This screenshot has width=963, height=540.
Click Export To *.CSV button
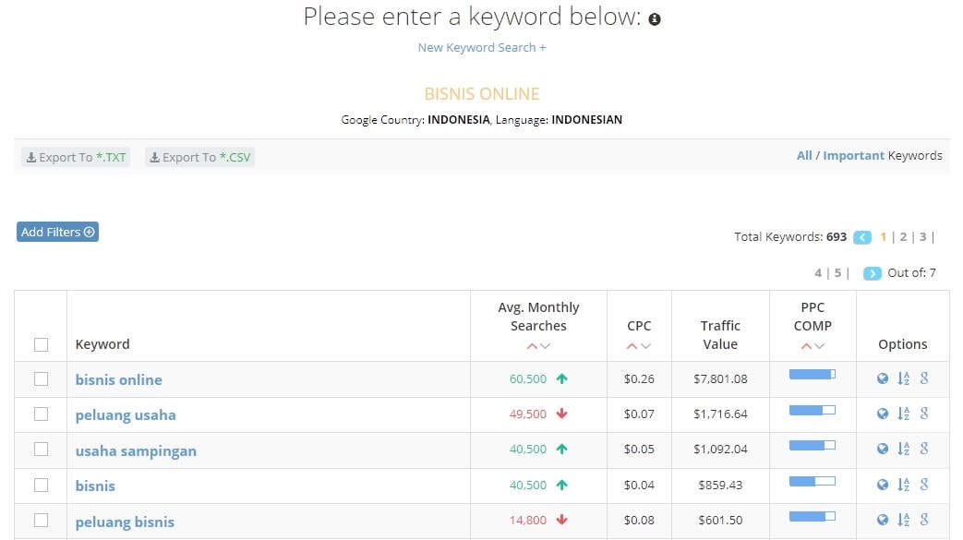coord(200,157)
